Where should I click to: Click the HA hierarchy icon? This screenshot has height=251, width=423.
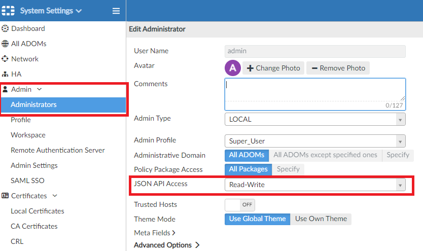tap(5, 74)
